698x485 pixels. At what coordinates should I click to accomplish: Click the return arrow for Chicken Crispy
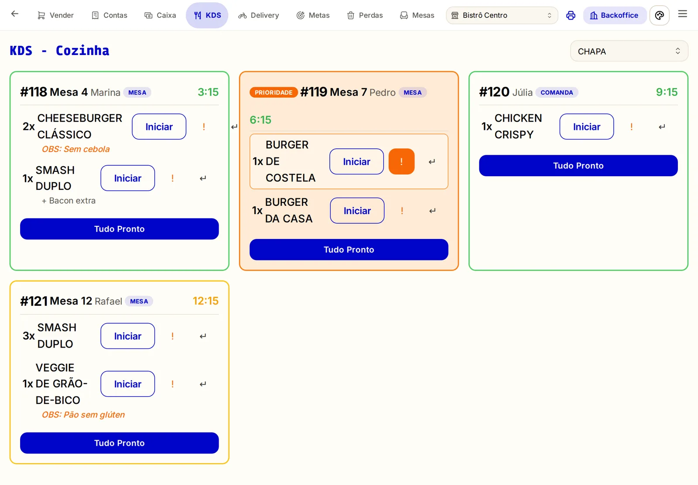(662, 127)
